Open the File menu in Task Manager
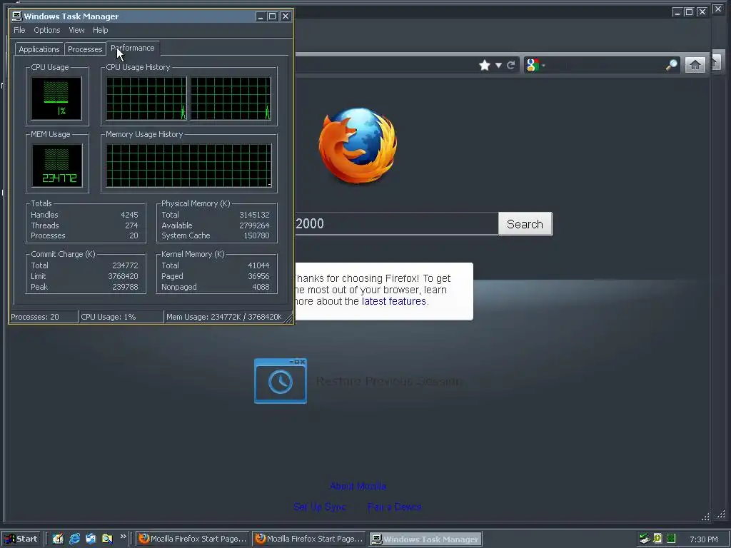The width and height of the screenshot is (731, 548). [19, 30]
